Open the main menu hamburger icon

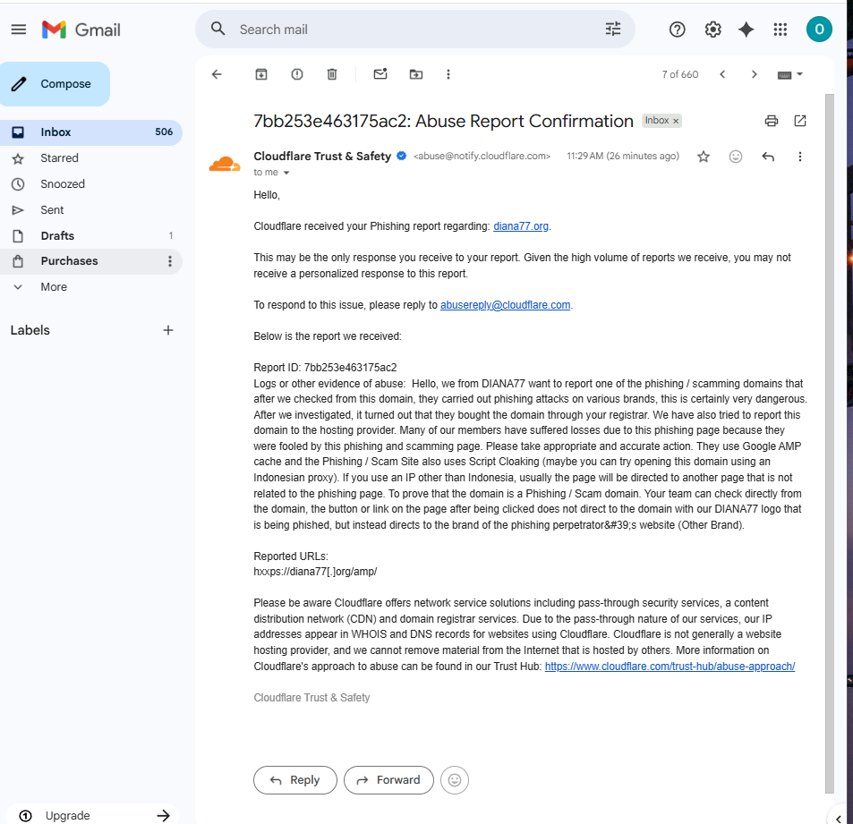pyautogui.click(x=19, y=30)
